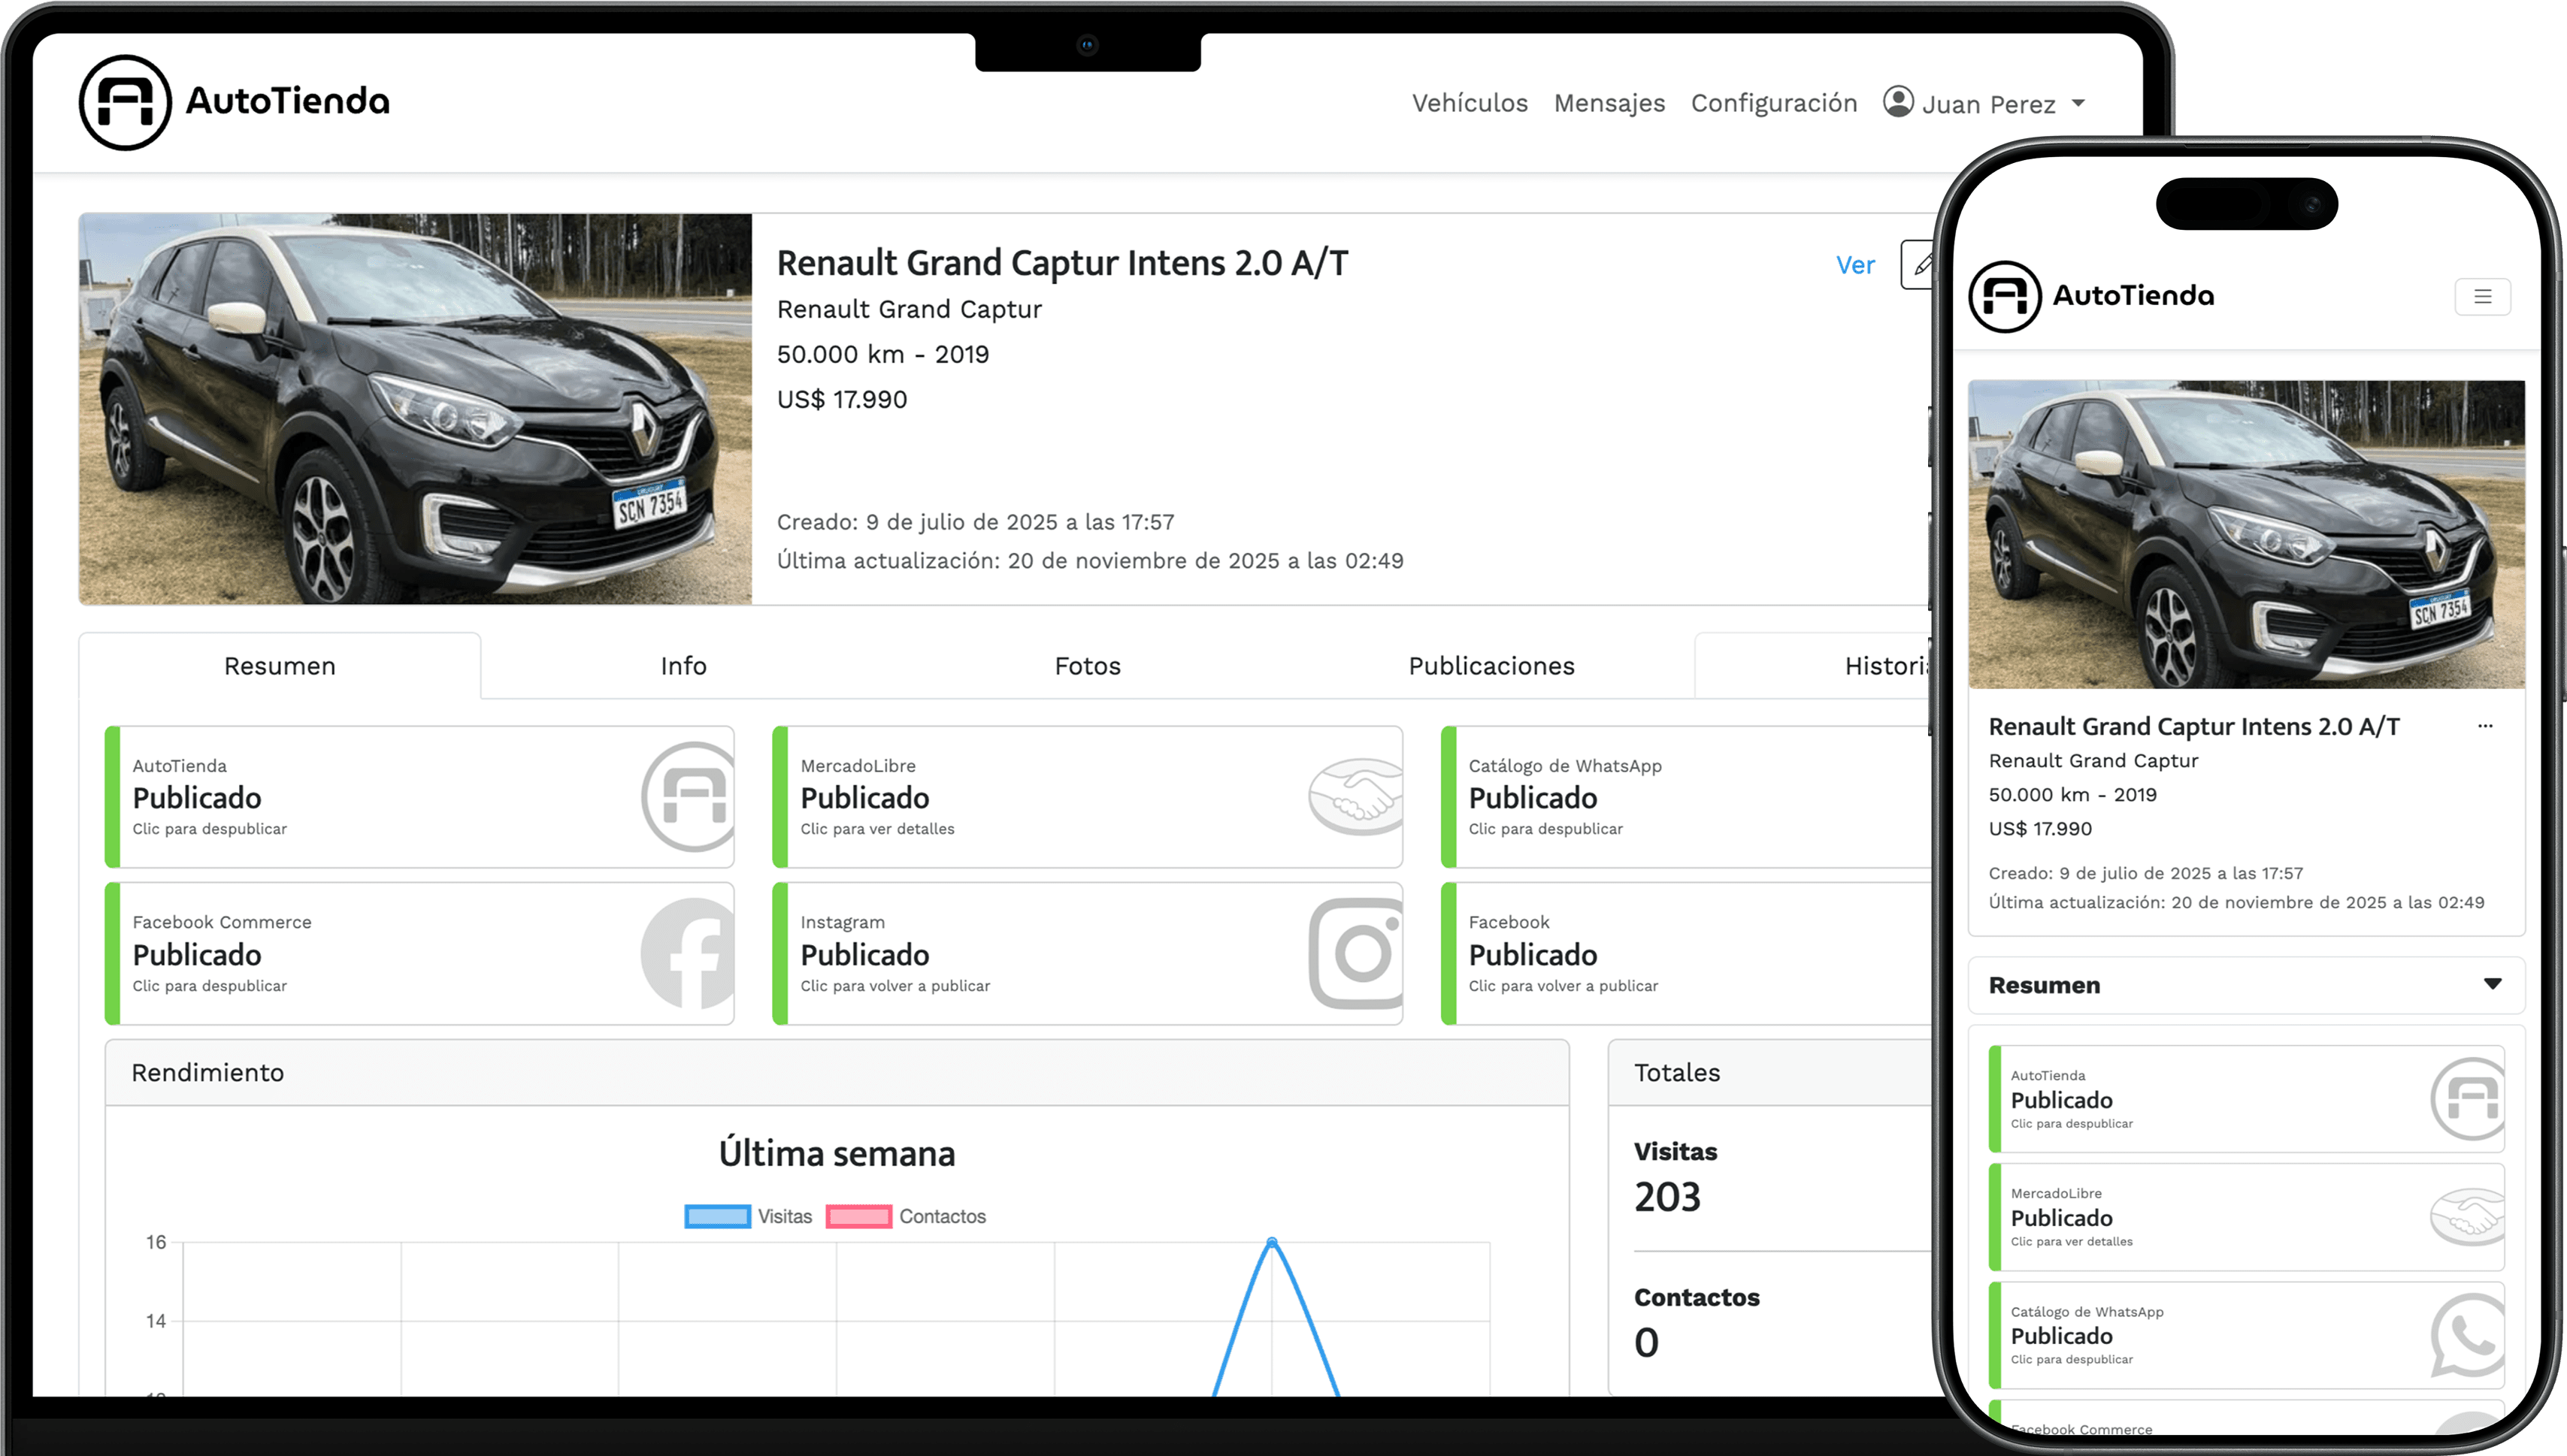Expand the Resumen dropdown on phone

point(2492,984)
